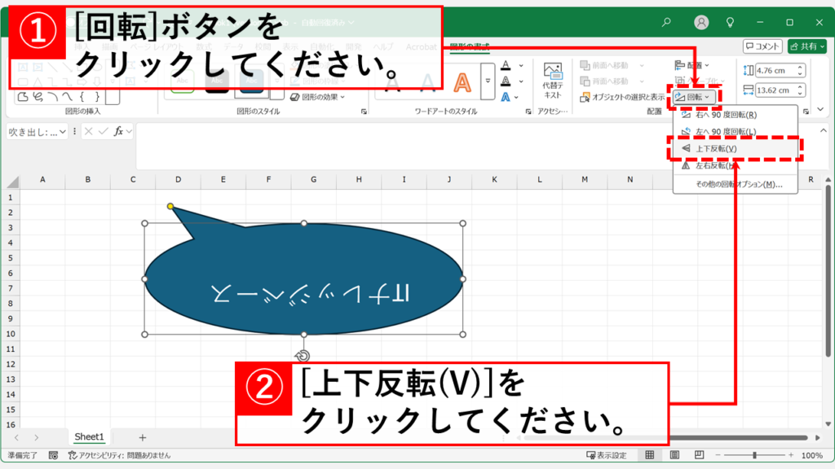Click the select-all corner of the grid
Screen dimensions: 835x469
tap(13, 182)
